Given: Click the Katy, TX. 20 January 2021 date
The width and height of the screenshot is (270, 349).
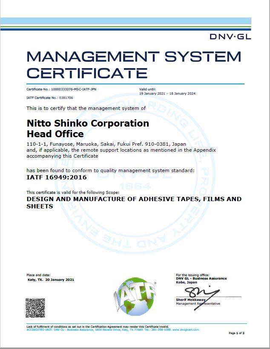Looking at the screenshot, I should tap(51, 280).
